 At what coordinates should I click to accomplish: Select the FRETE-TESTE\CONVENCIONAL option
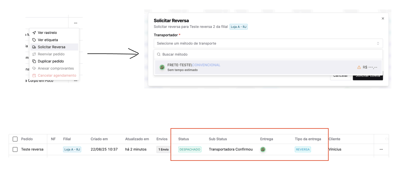tap(268, 67)
